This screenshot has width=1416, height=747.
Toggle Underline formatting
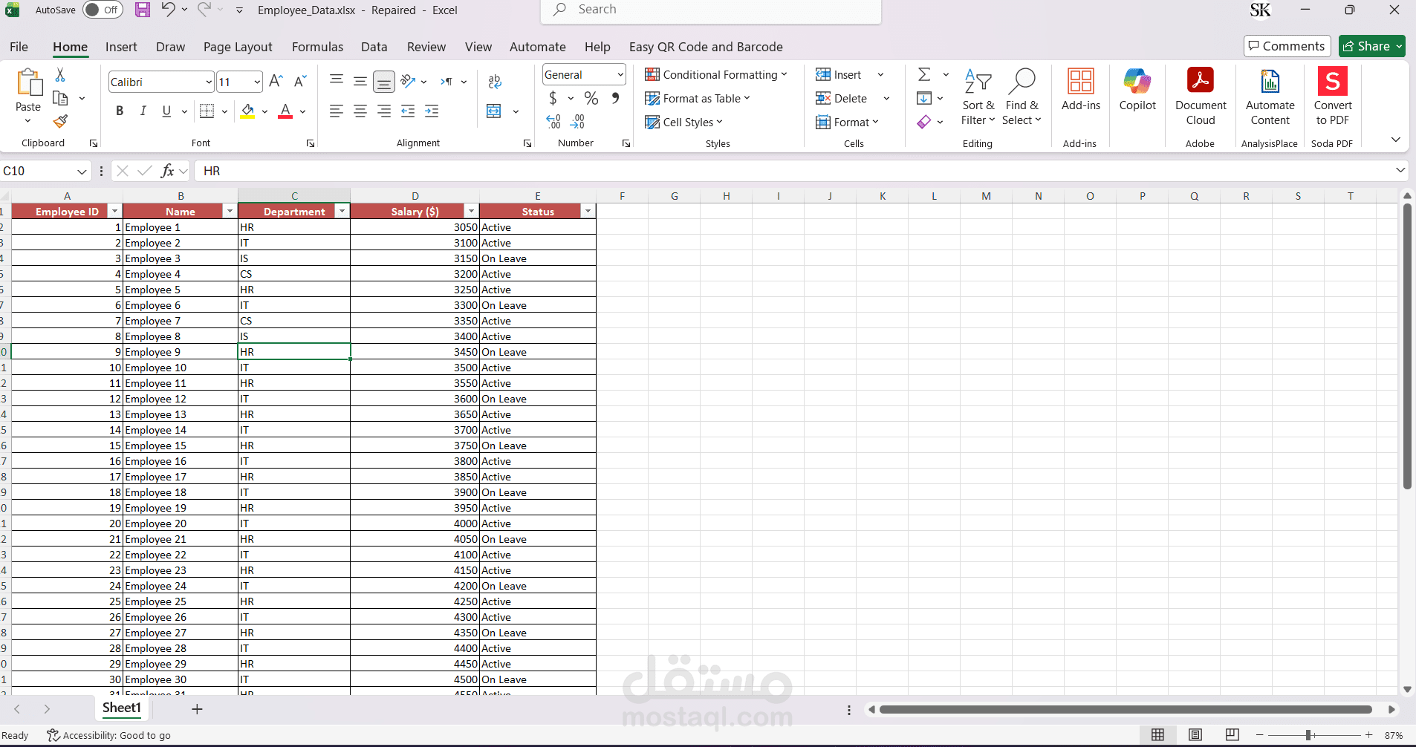coord(166,111)
